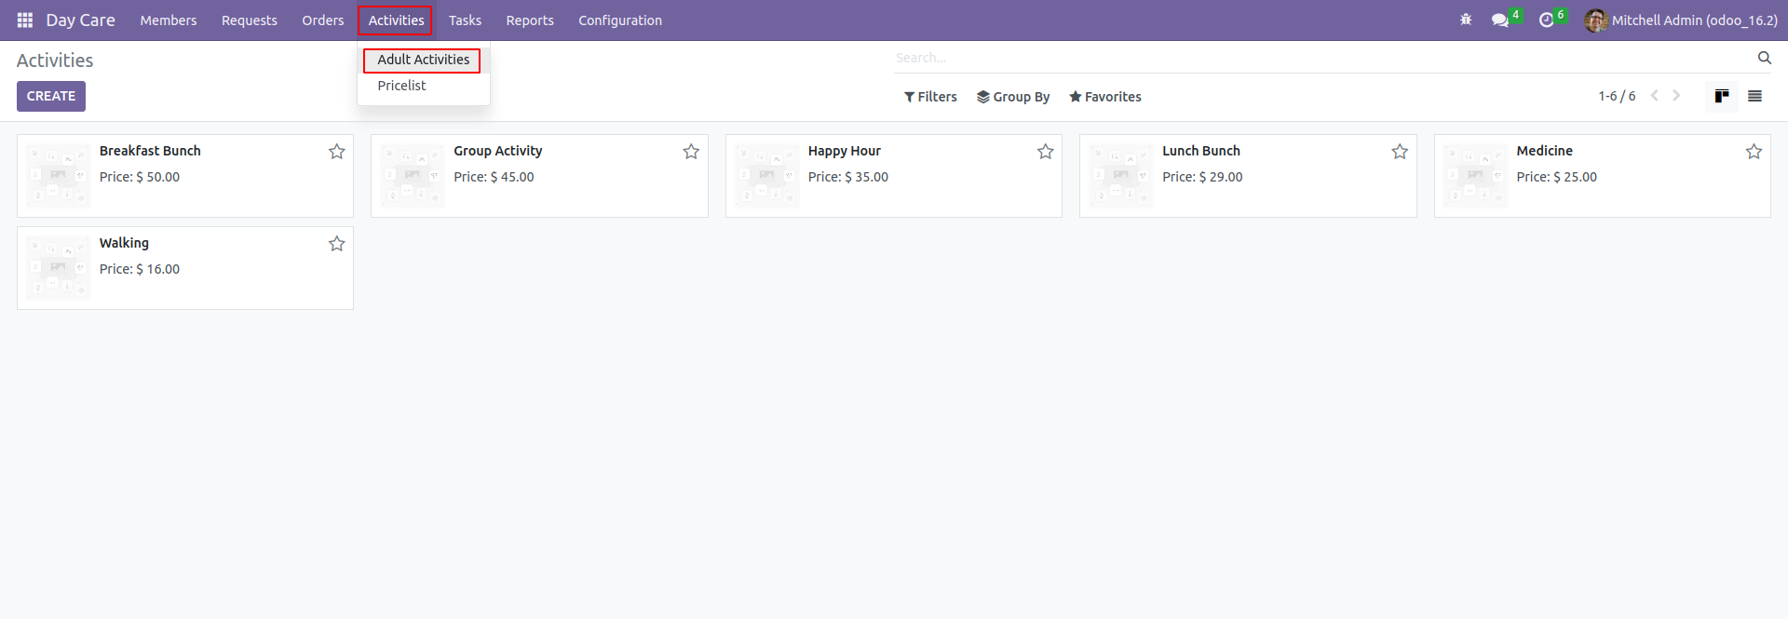Image resolution: width=1788 pixels, height=619 pixels.
Task: Click the price $ 45.00 text
Action: (x=512, y=177)
